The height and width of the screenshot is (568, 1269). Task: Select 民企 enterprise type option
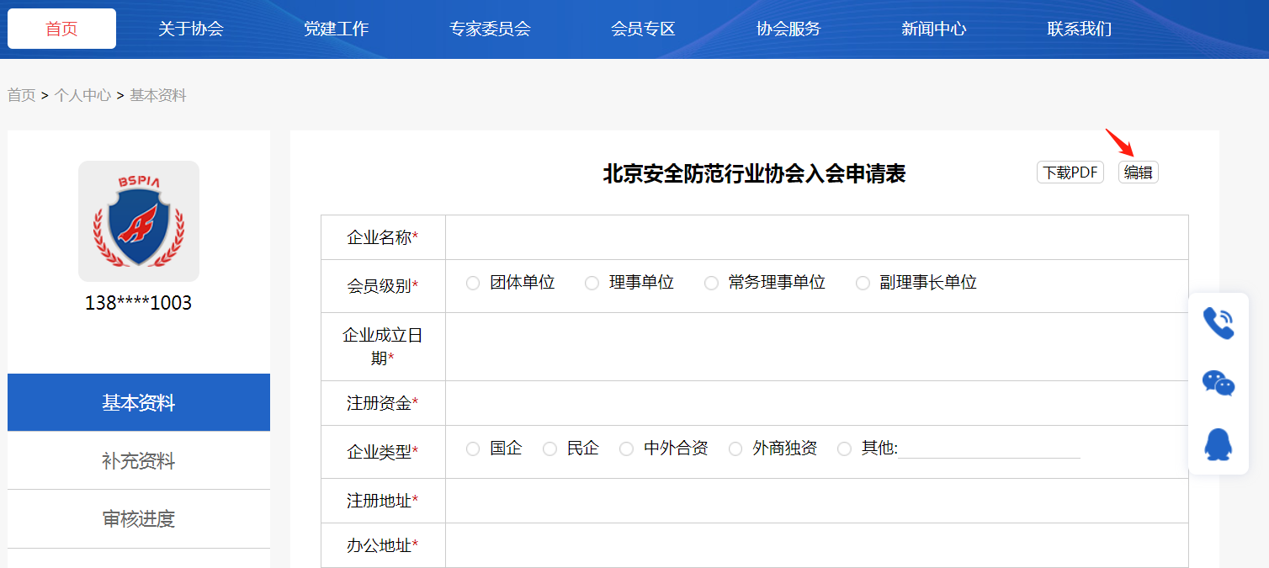[x=550, y=449]
